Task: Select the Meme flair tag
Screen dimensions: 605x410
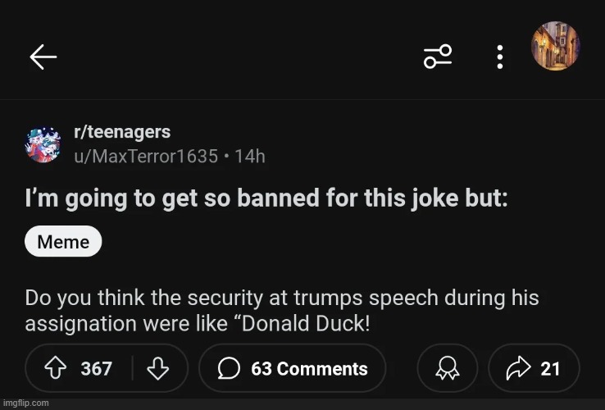Action: pos(63,242)
